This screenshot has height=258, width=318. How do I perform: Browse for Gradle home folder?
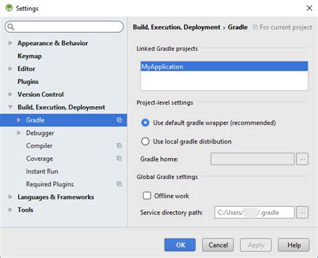click(303, 159)
